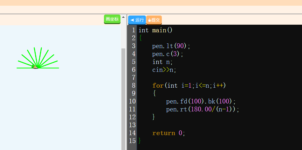Click the code 'pen.lt(90);' on line 3

[x=171, y=46]
